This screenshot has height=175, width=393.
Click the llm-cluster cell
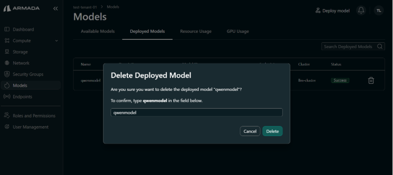tap(307, 80)
